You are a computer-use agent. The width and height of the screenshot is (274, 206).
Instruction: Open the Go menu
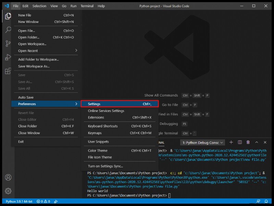pyautogui.click(x=64, y=6)
